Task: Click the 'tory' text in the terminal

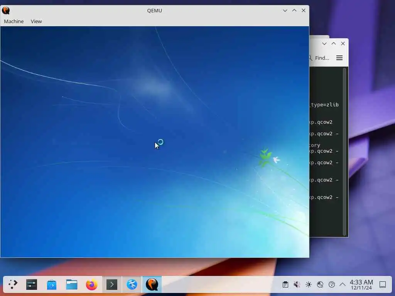Action: click(x=315, y=145)
